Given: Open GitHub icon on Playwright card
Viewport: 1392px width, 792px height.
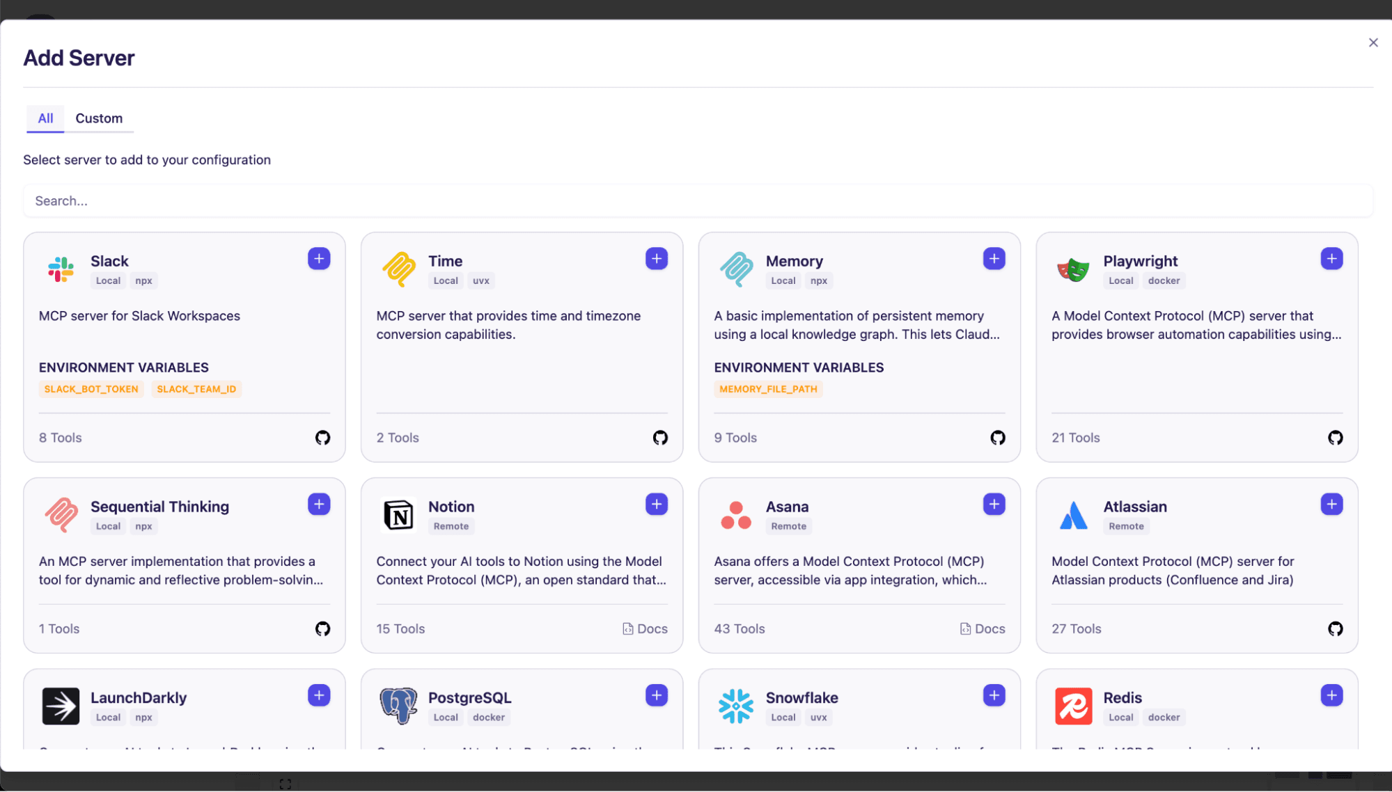Looking at the screenshot, I should coord(1335,438).
